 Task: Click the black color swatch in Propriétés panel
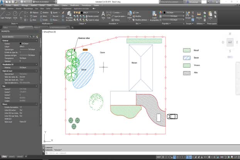pyautogui.click(x=164, y=13)
